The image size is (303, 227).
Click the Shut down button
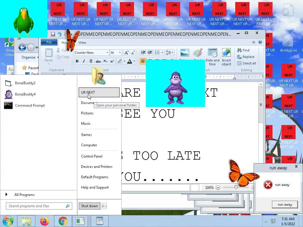click(89, 206)
